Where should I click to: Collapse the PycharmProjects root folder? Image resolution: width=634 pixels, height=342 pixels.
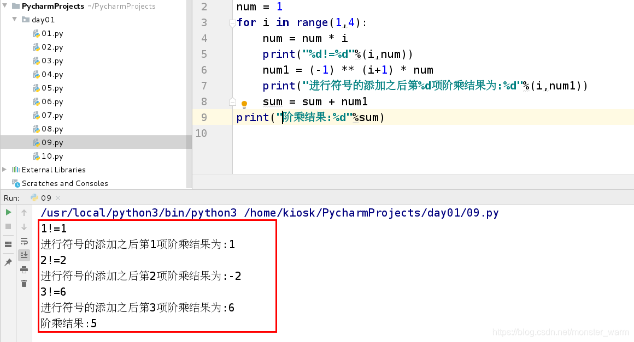tap(5, 5)
